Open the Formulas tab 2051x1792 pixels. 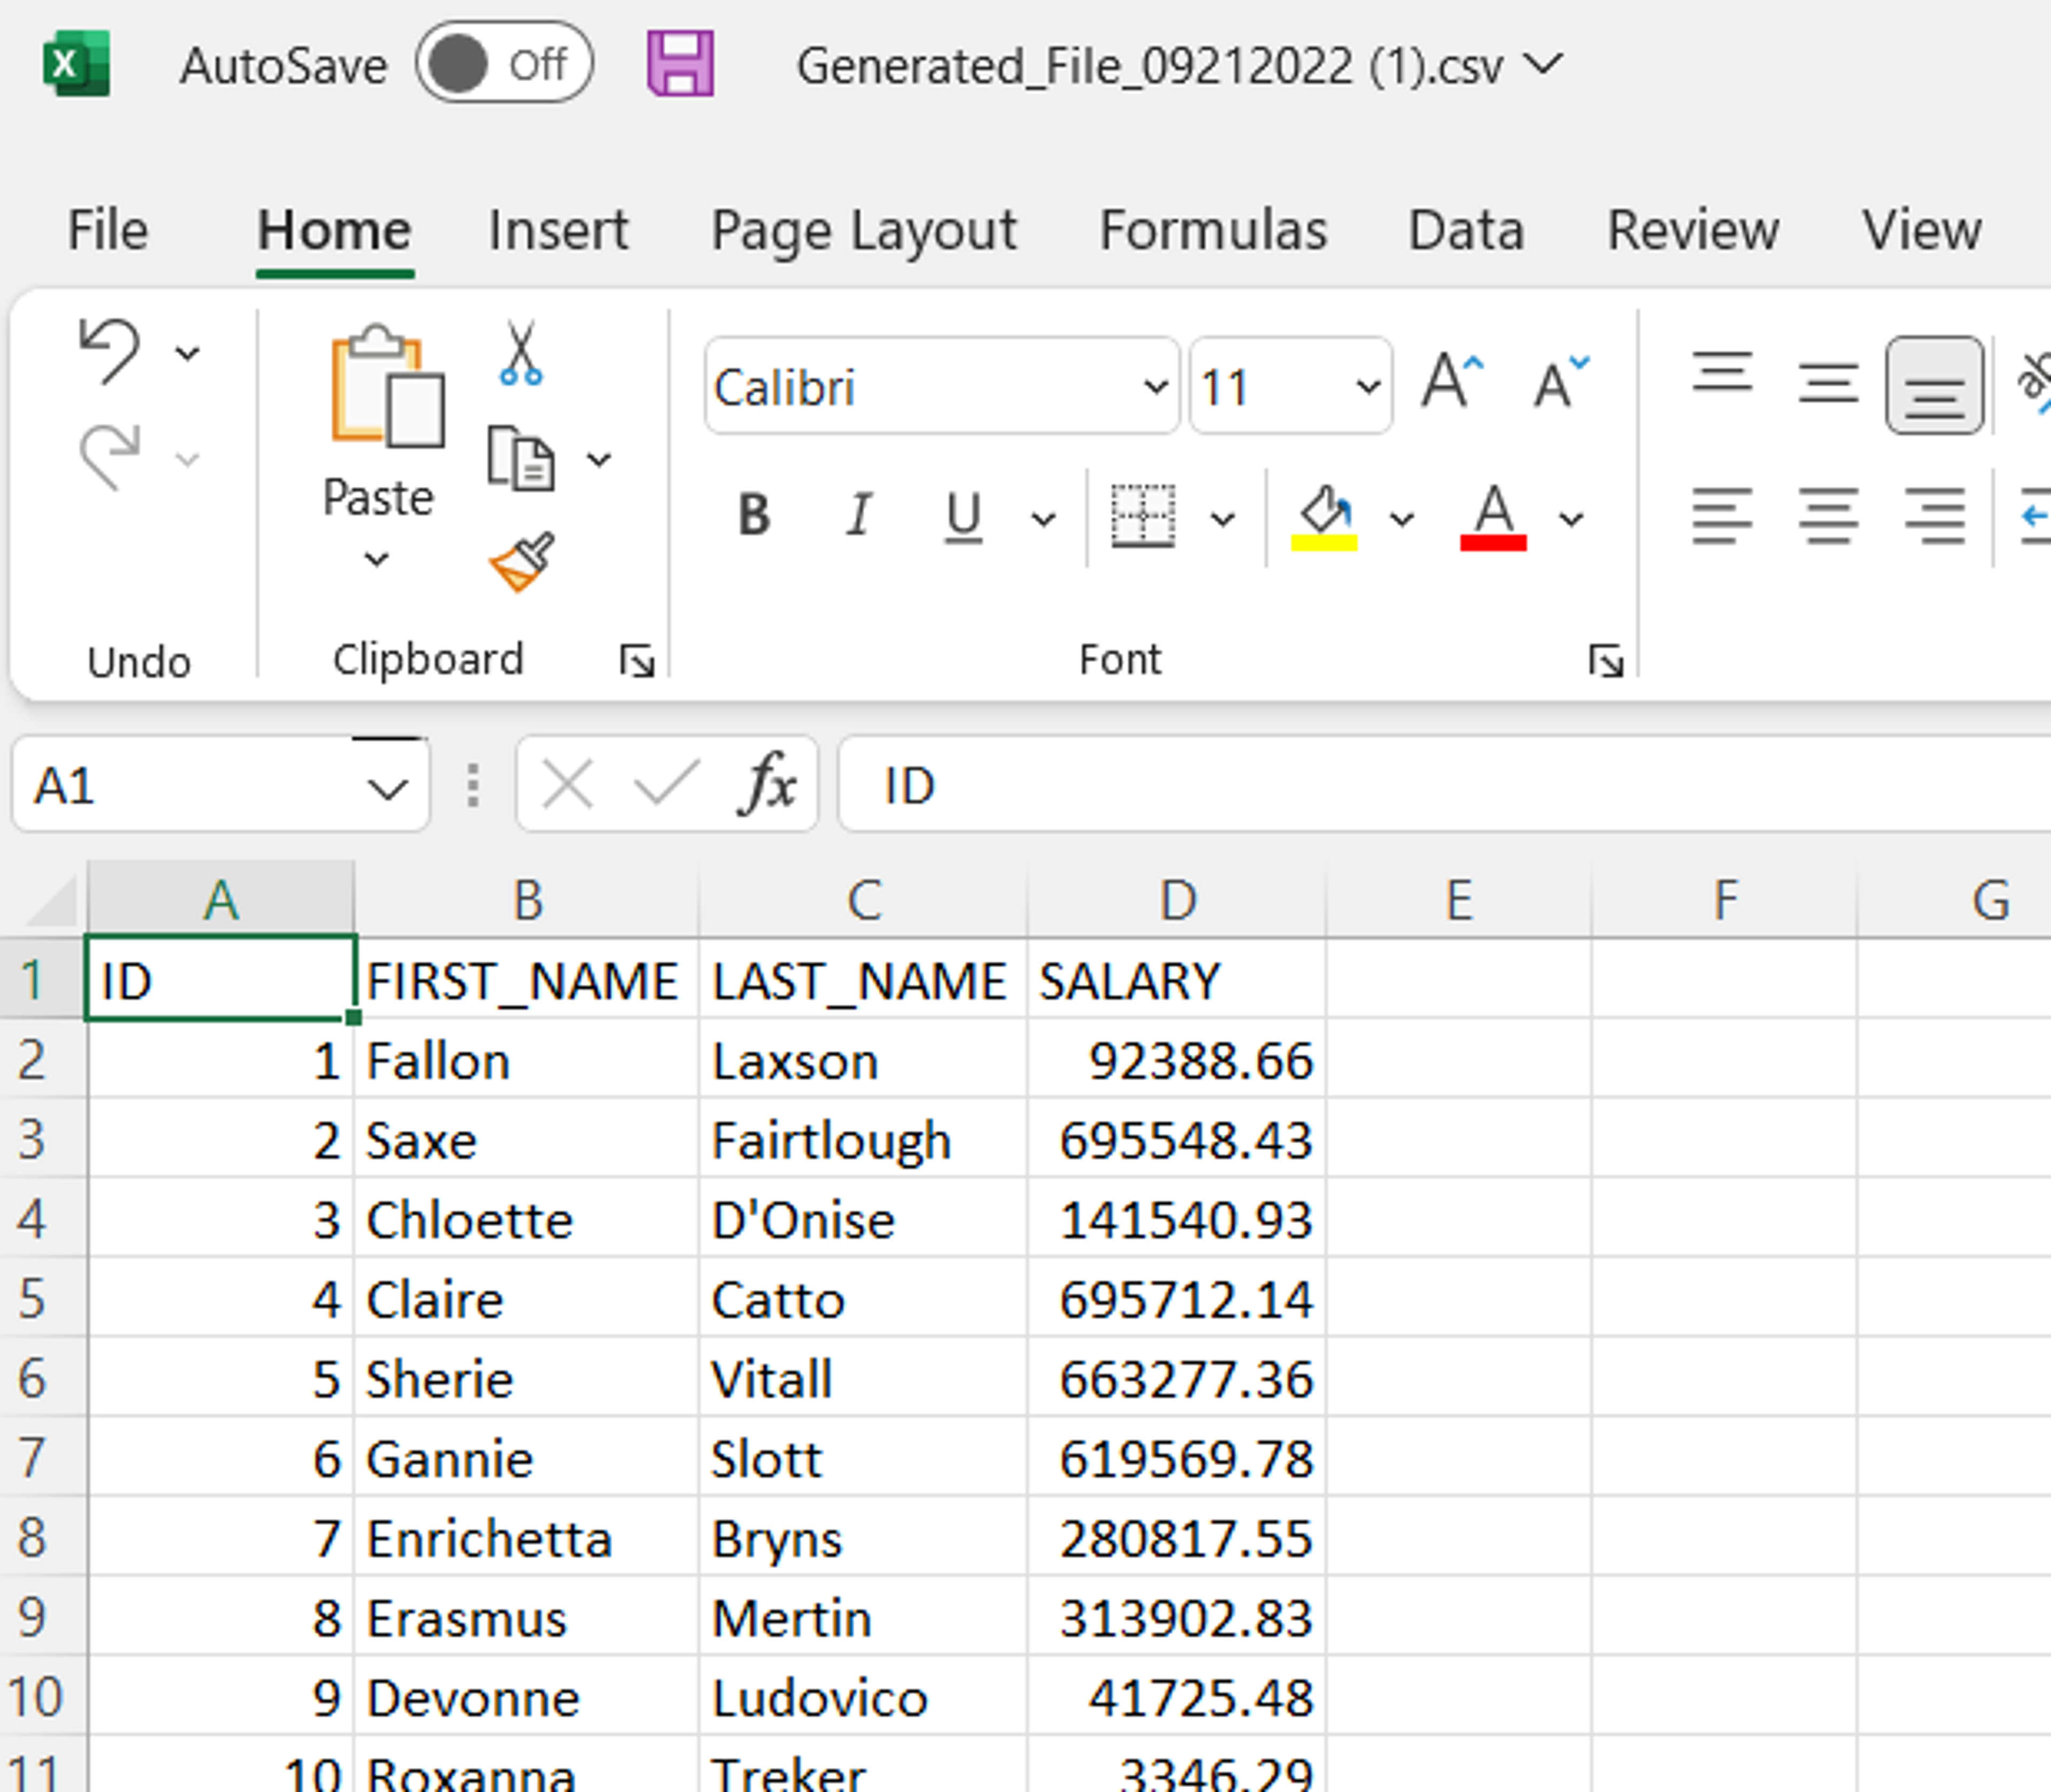[1213, 230]
